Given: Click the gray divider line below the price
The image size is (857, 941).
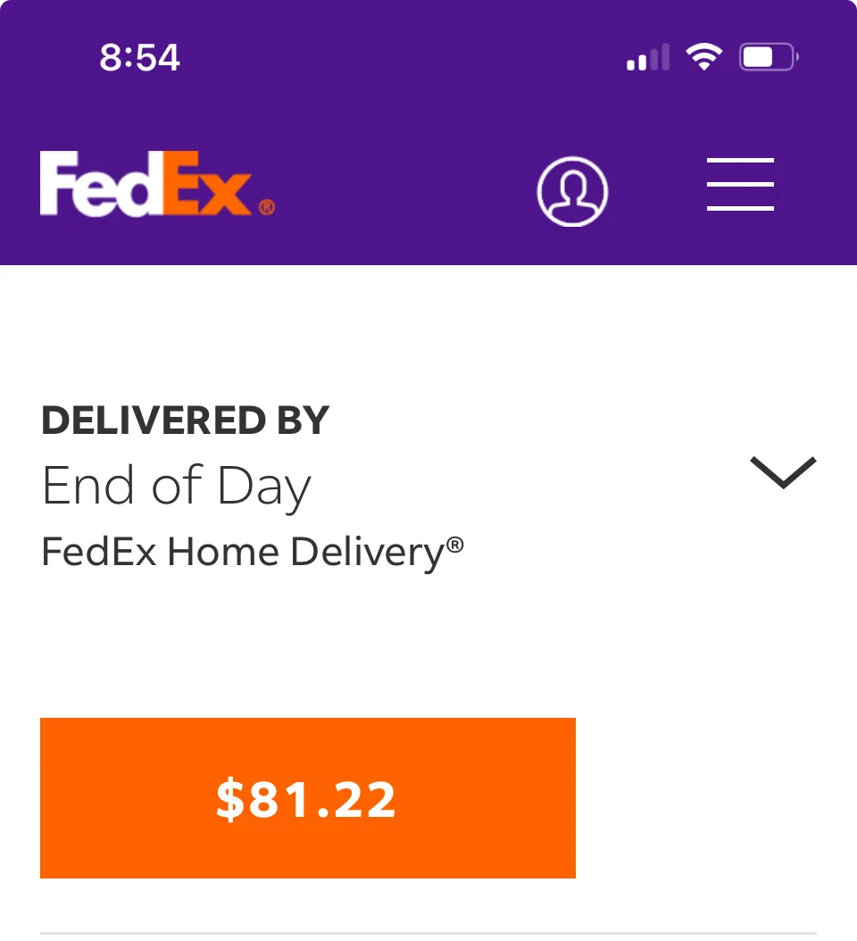Looking at the screenshot, I should click(x=428, y=934).
